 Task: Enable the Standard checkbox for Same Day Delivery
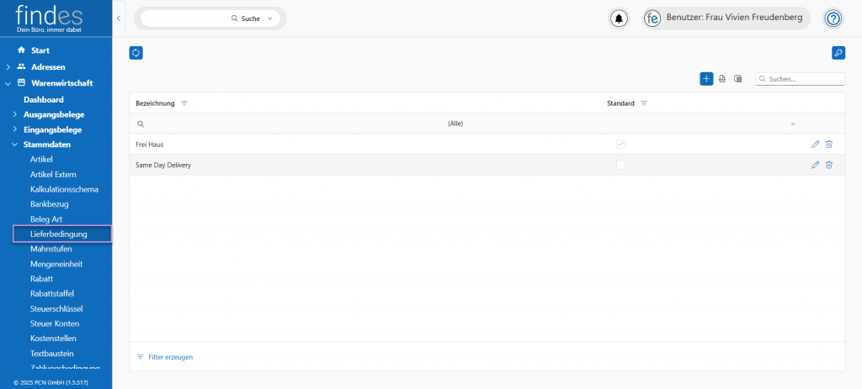pyautogui.click(x=621, y=165)
